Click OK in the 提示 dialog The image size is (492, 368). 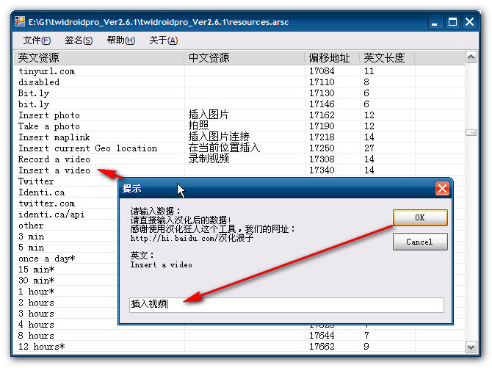click(x=420, y=217)
